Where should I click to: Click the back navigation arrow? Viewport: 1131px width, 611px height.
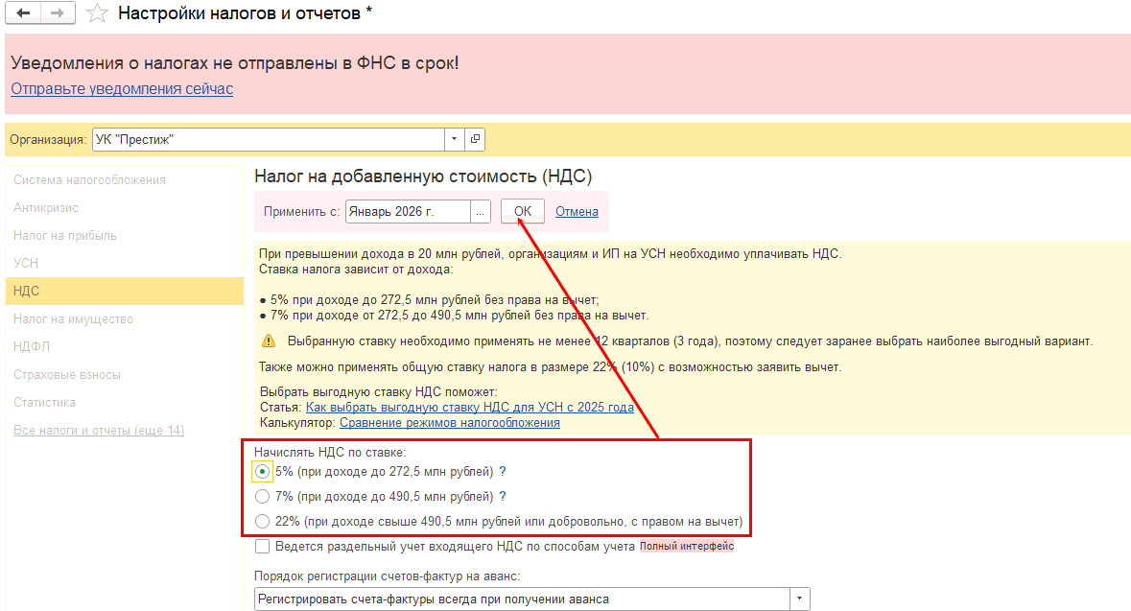(24, 13)
